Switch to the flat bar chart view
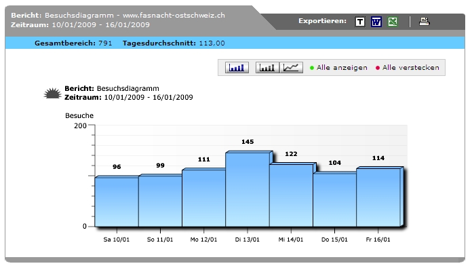The height and width of the screenshot is (268, 472). [x=267, y=67]
